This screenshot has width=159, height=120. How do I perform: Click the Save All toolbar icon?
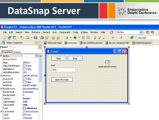point(42,38)
